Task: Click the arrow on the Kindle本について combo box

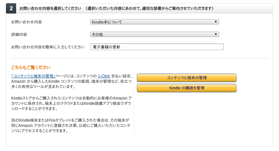Action: pyautogui.click(x=216, y=22)
